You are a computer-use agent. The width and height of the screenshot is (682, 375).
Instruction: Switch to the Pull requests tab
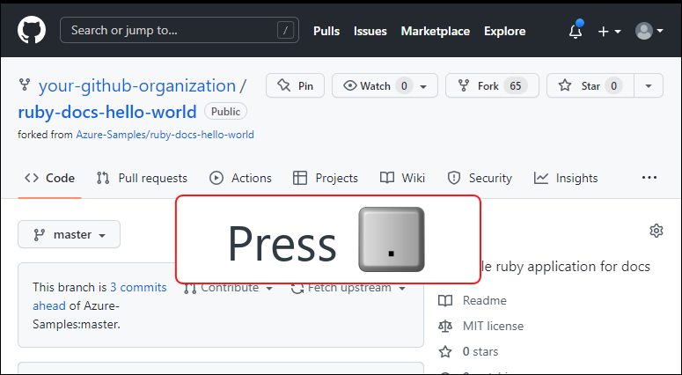142,178
